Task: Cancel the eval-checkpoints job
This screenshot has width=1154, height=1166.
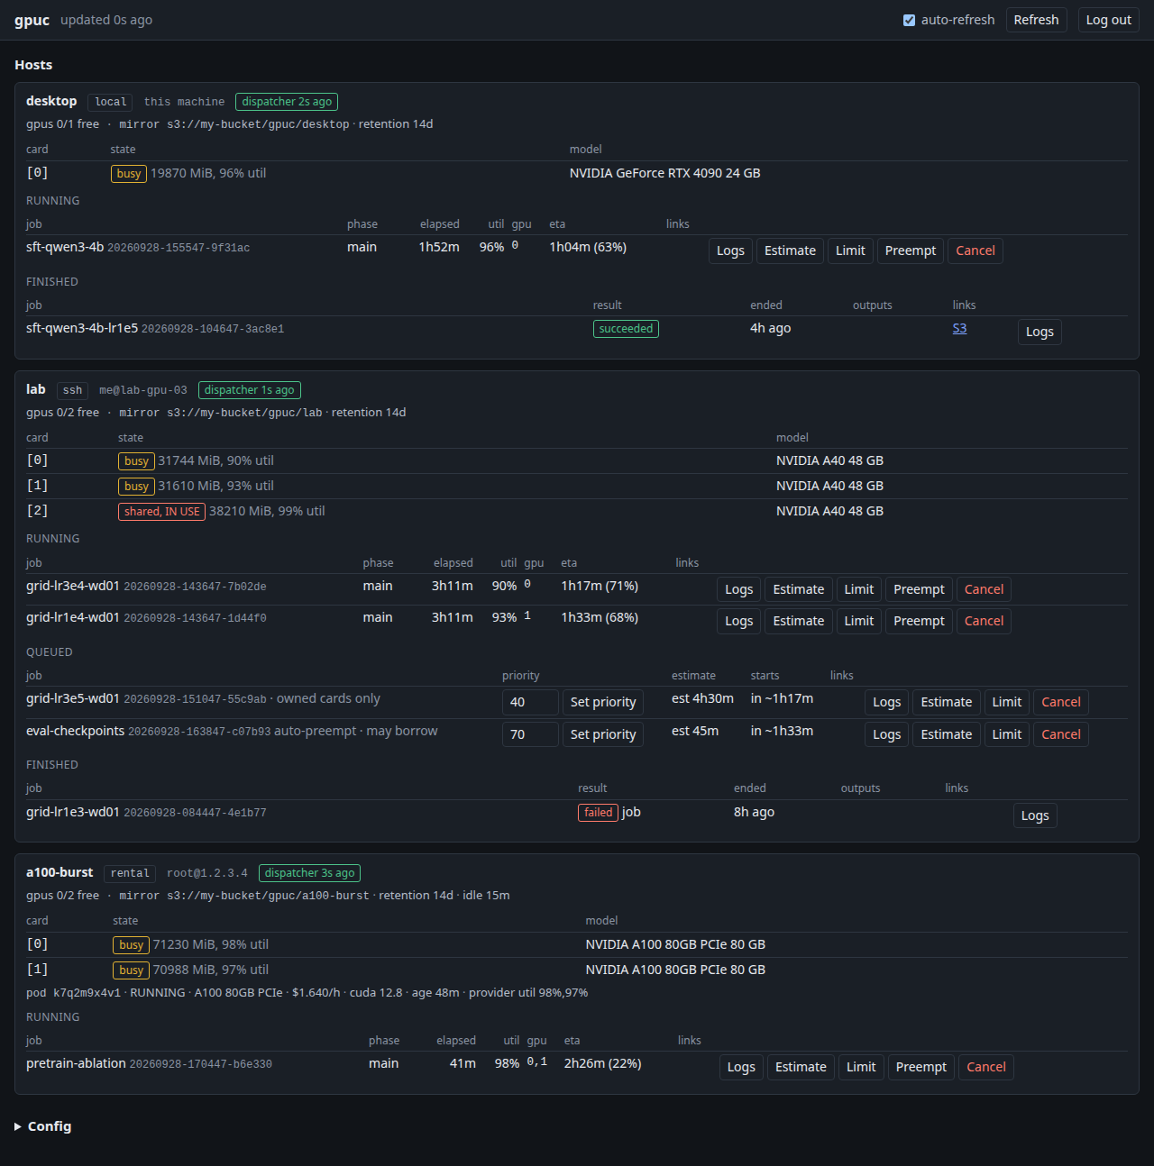Action: coord(1061,734)
